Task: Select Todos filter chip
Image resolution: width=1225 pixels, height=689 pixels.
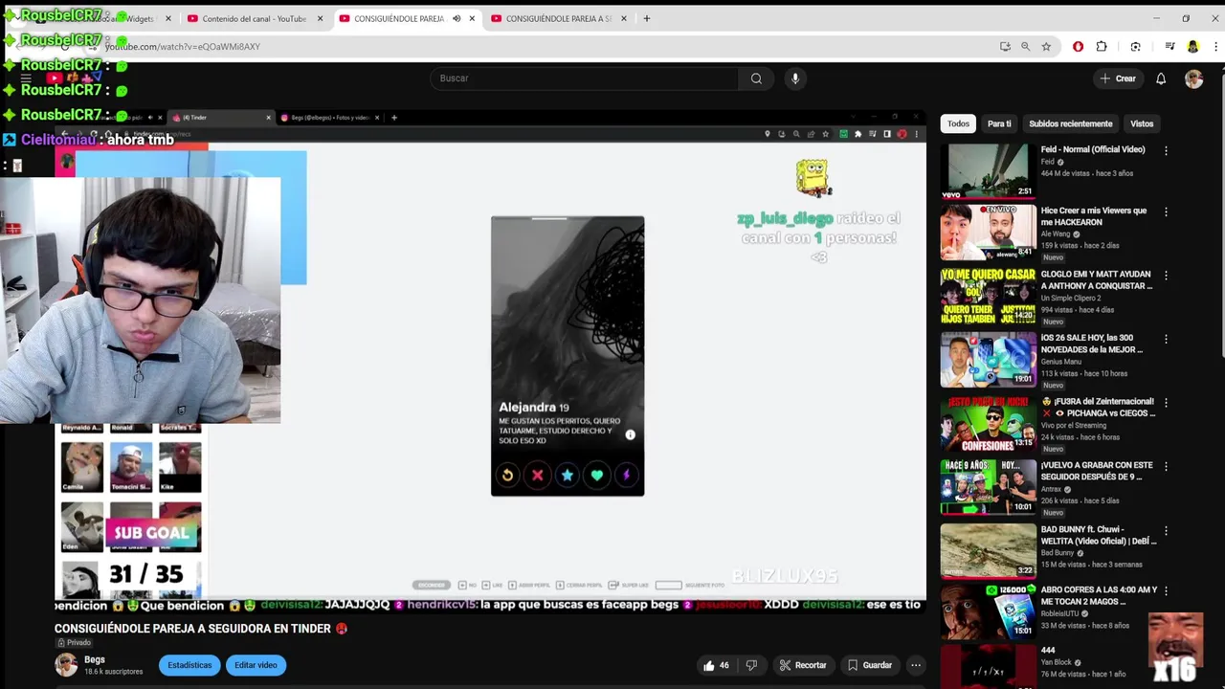Action: point(958,123)
